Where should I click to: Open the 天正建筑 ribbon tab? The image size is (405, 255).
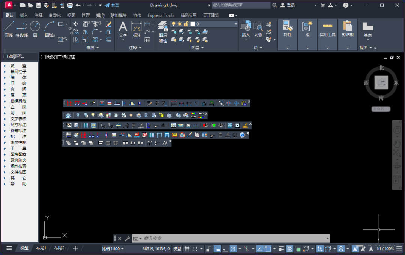click(211, 15)
